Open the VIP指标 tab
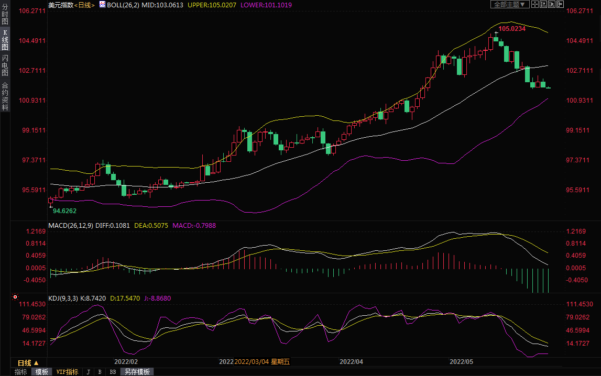The height and width of the screenshot is (376, 601). tap(67, 372)
